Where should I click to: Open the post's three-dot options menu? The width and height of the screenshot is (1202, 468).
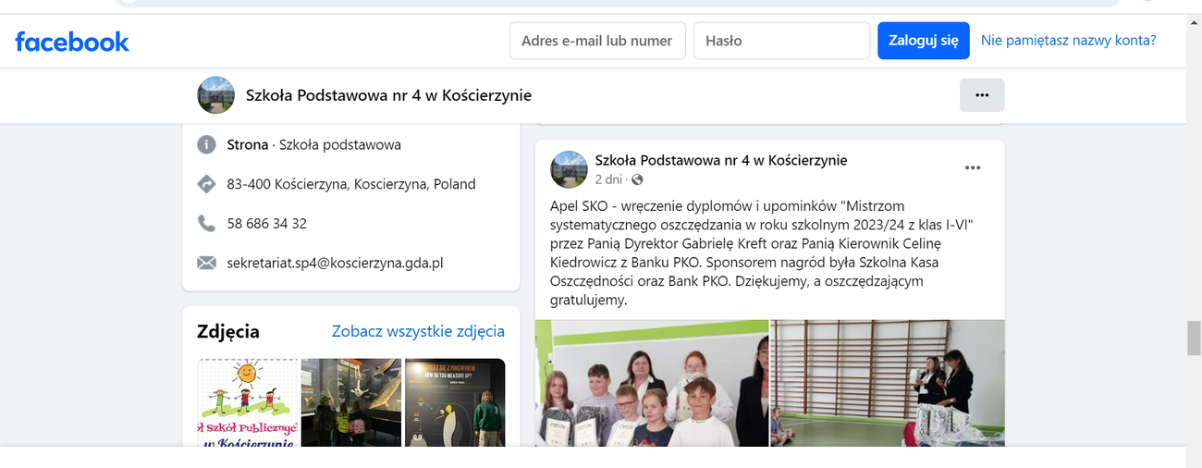(973, 167)
